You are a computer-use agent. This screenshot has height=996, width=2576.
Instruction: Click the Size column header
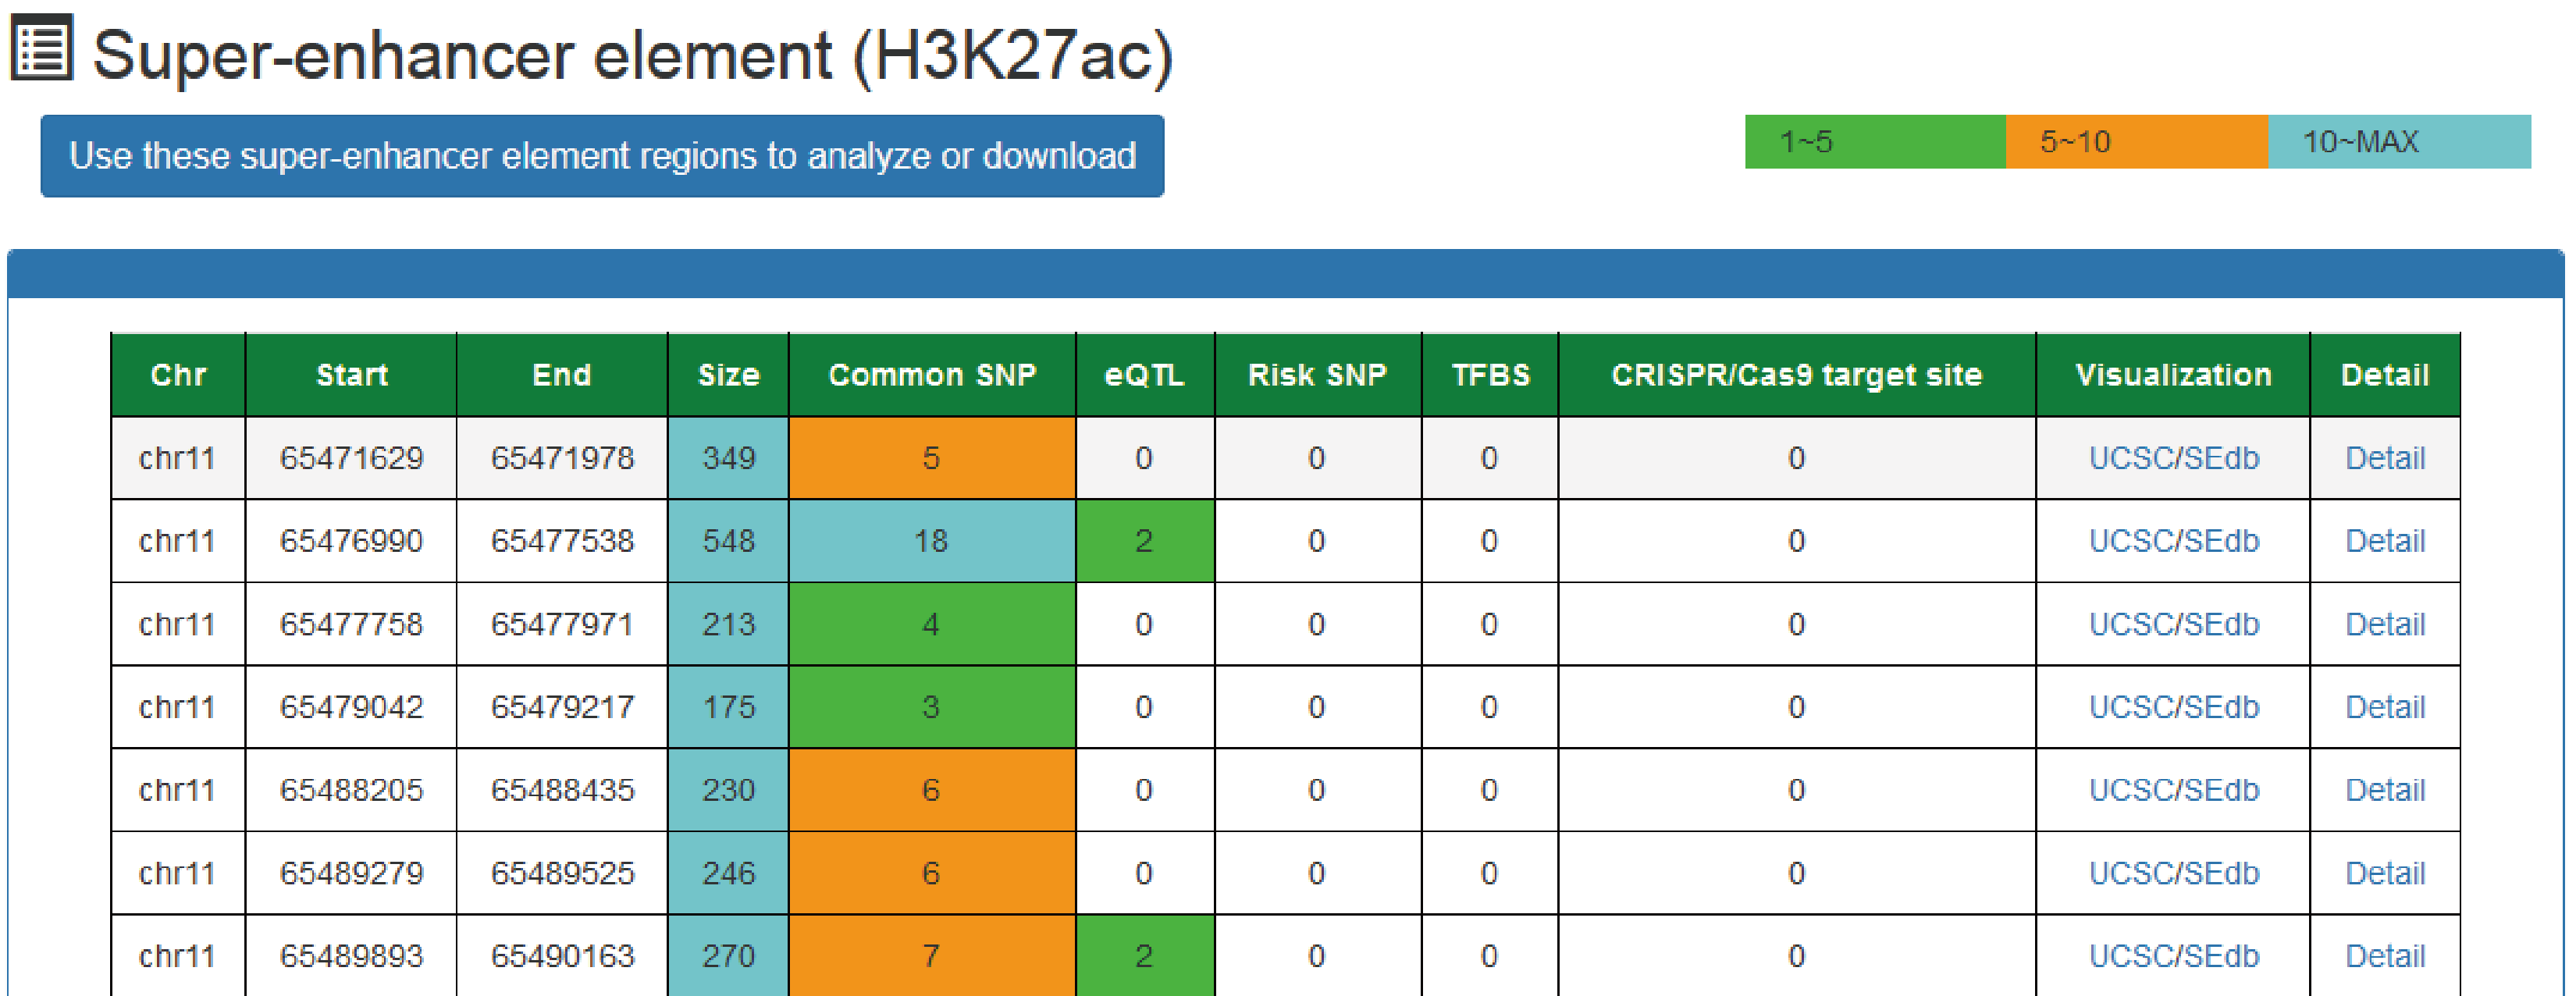[728, 375]
